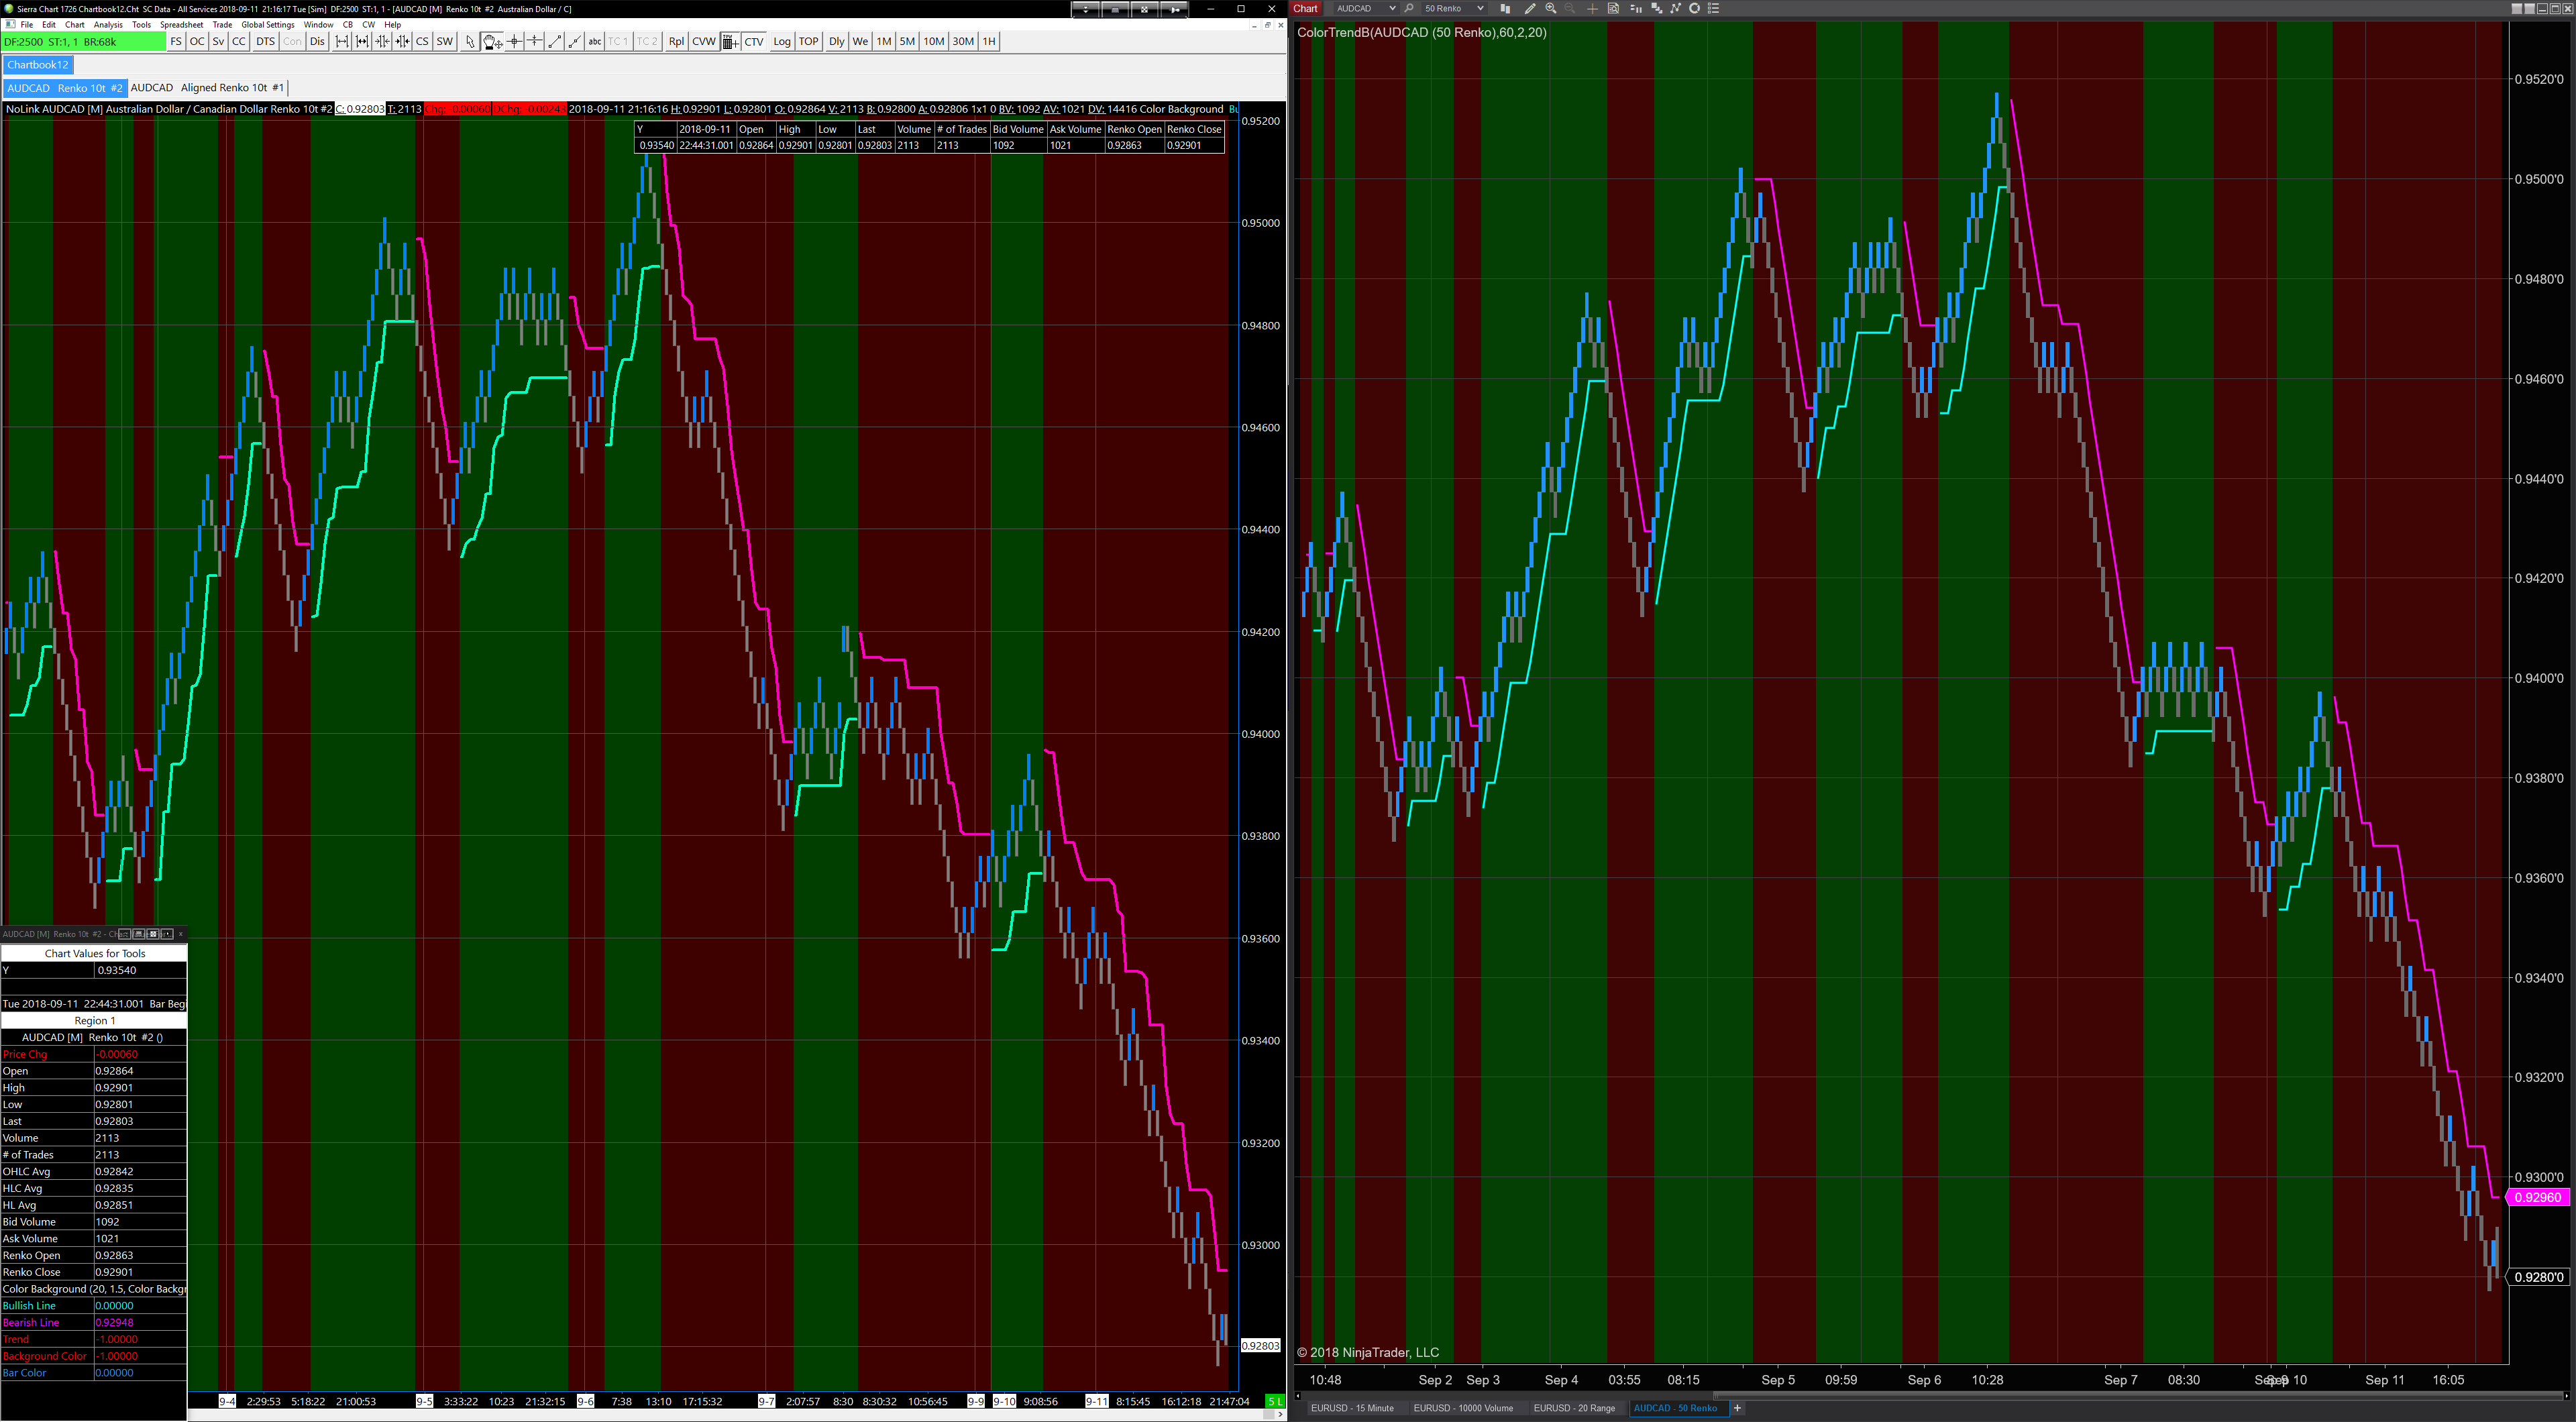Open NinjaTrader draw tools pencil icon
2576x1422 pixels.
click(1530, 8)
